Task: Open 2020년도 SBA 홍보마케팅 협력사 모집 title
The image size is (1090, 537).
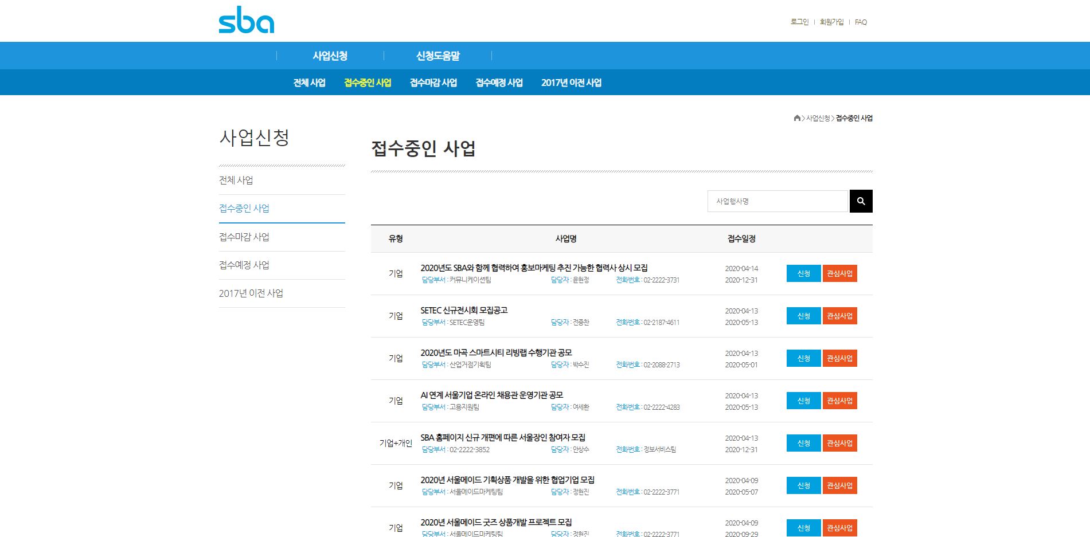Action: pyautogui.click(x=534, y=268)
